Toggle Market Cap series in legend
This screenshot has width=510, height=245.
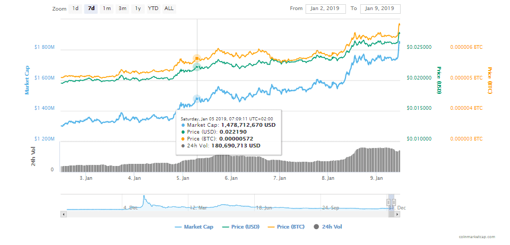[x=196, y=227]
